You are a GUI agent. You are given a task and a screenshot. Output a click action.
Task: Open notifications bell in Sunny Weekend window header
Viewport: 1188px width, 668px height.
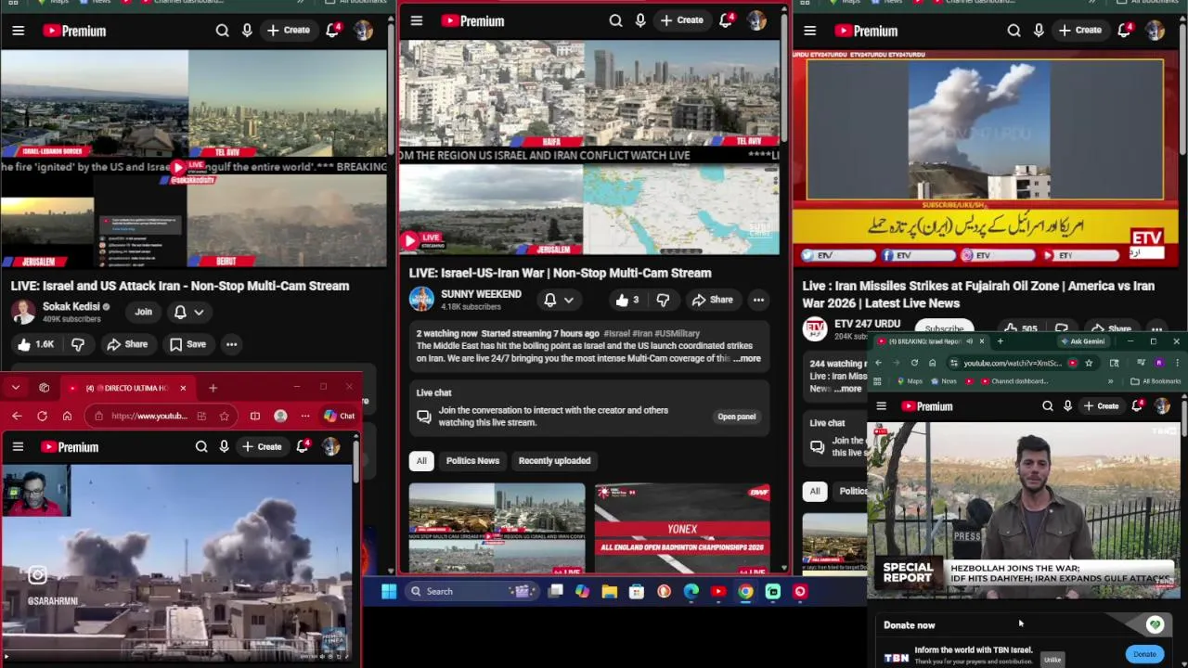726,20
